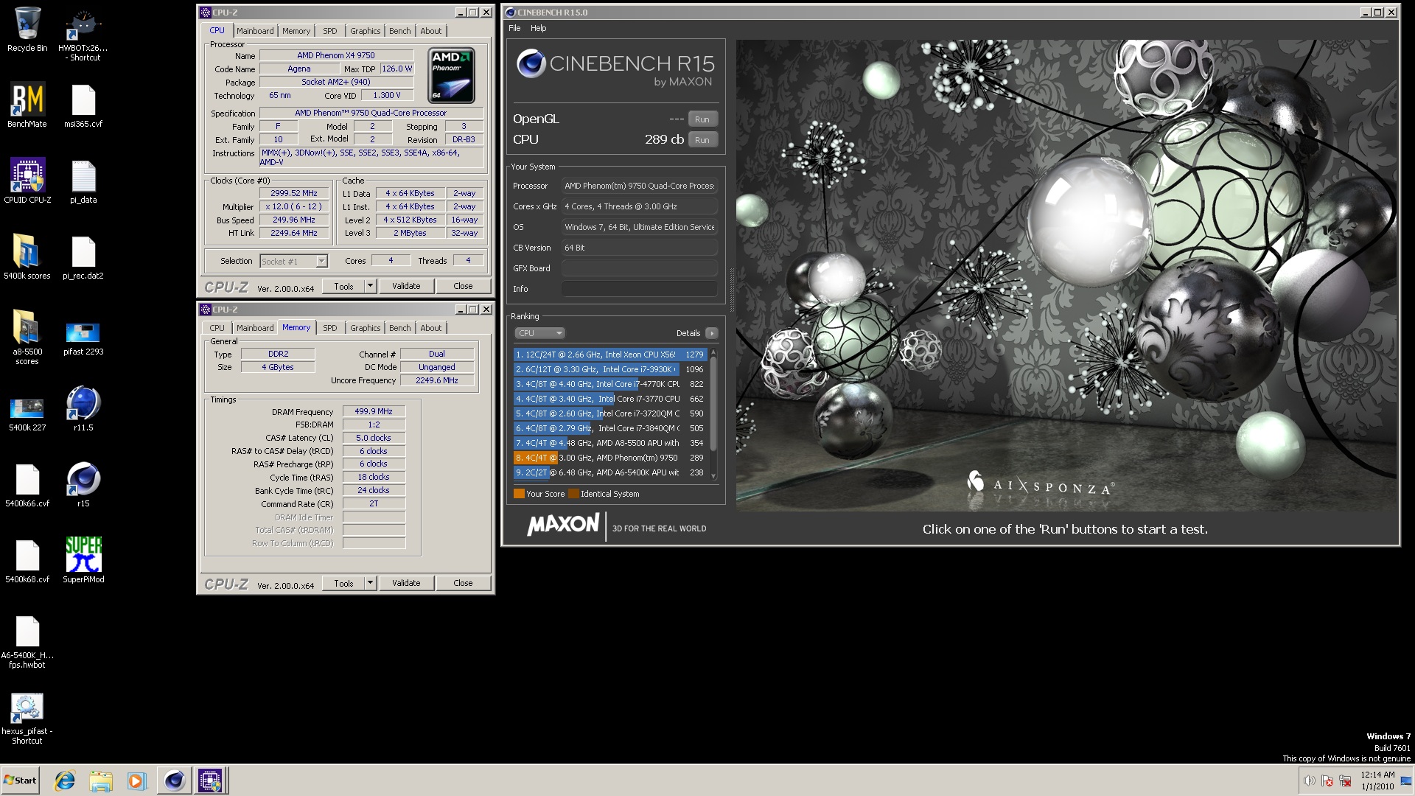Expand Tools dropdown arrow in lower CPU-Z
1415x796 pixels.
click(370, 583)
